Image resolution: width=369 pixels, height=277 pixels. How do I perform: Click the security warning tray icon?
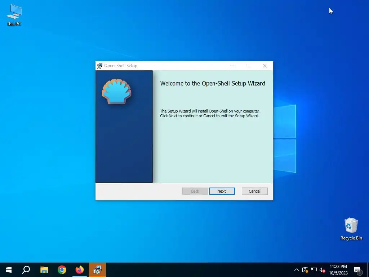pos(305,270)
